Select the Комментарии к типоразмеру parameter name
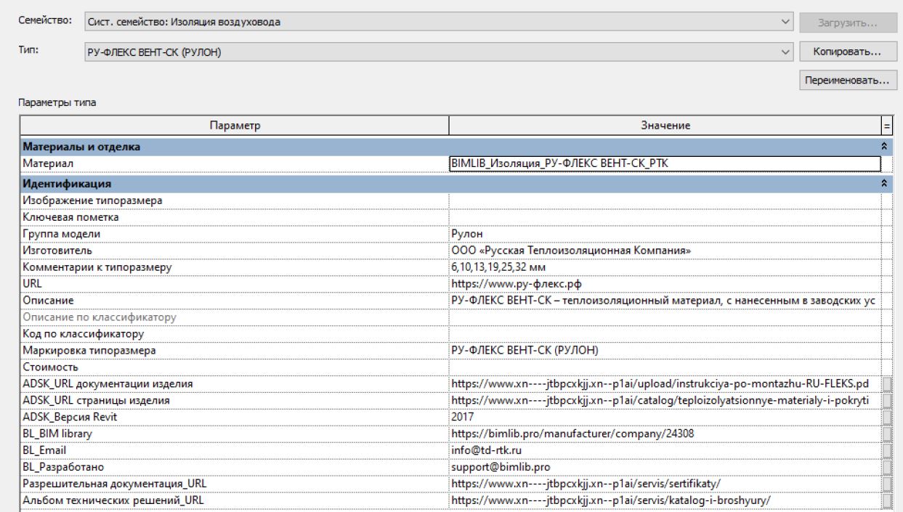The width and height of the screenshot is (903, 512). 97,269
